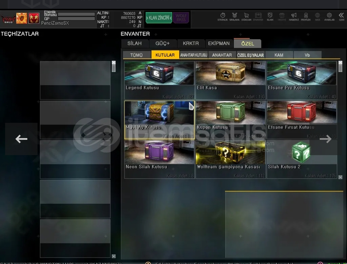
Task: Click 'Kalan Adet : 40' on Efsane Pro Kutusu
Action: point(321,97)
